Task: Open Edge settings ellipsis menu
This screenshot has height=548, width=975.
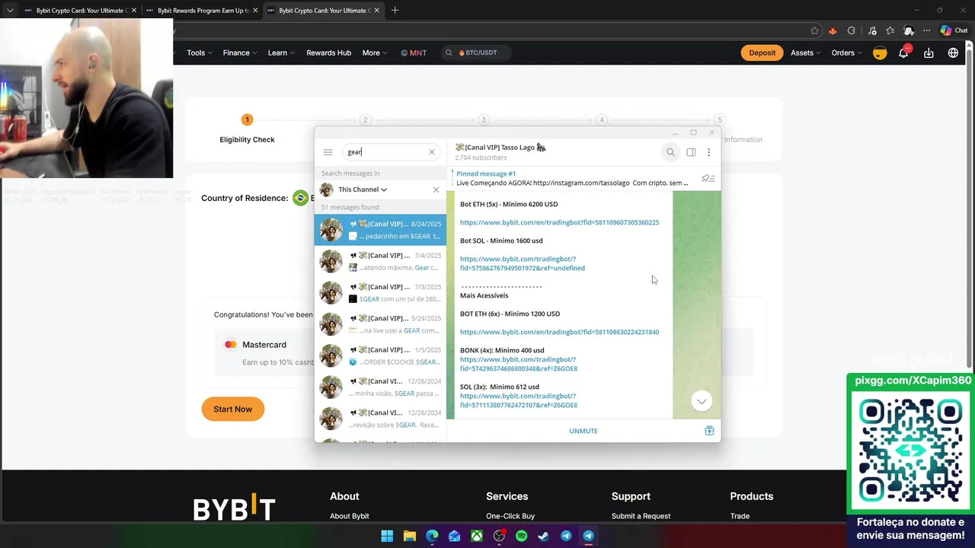Action: pyautogui.click(x=926, y=31)
